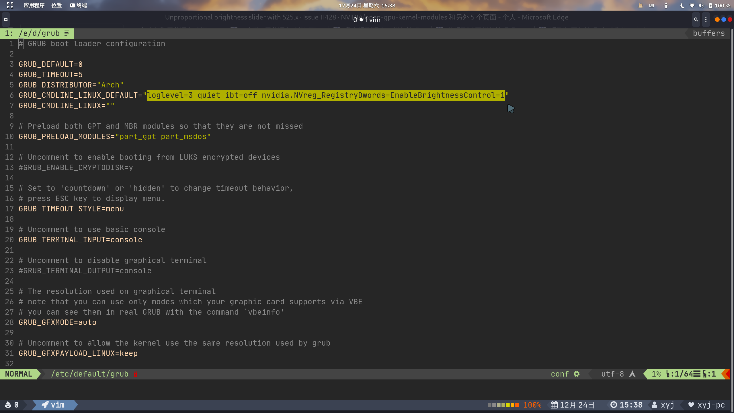Image resolution: width=734 pixels, height=413 pixels.
Task: Open the buffers list at top right
Action: (x=708, y=33)
